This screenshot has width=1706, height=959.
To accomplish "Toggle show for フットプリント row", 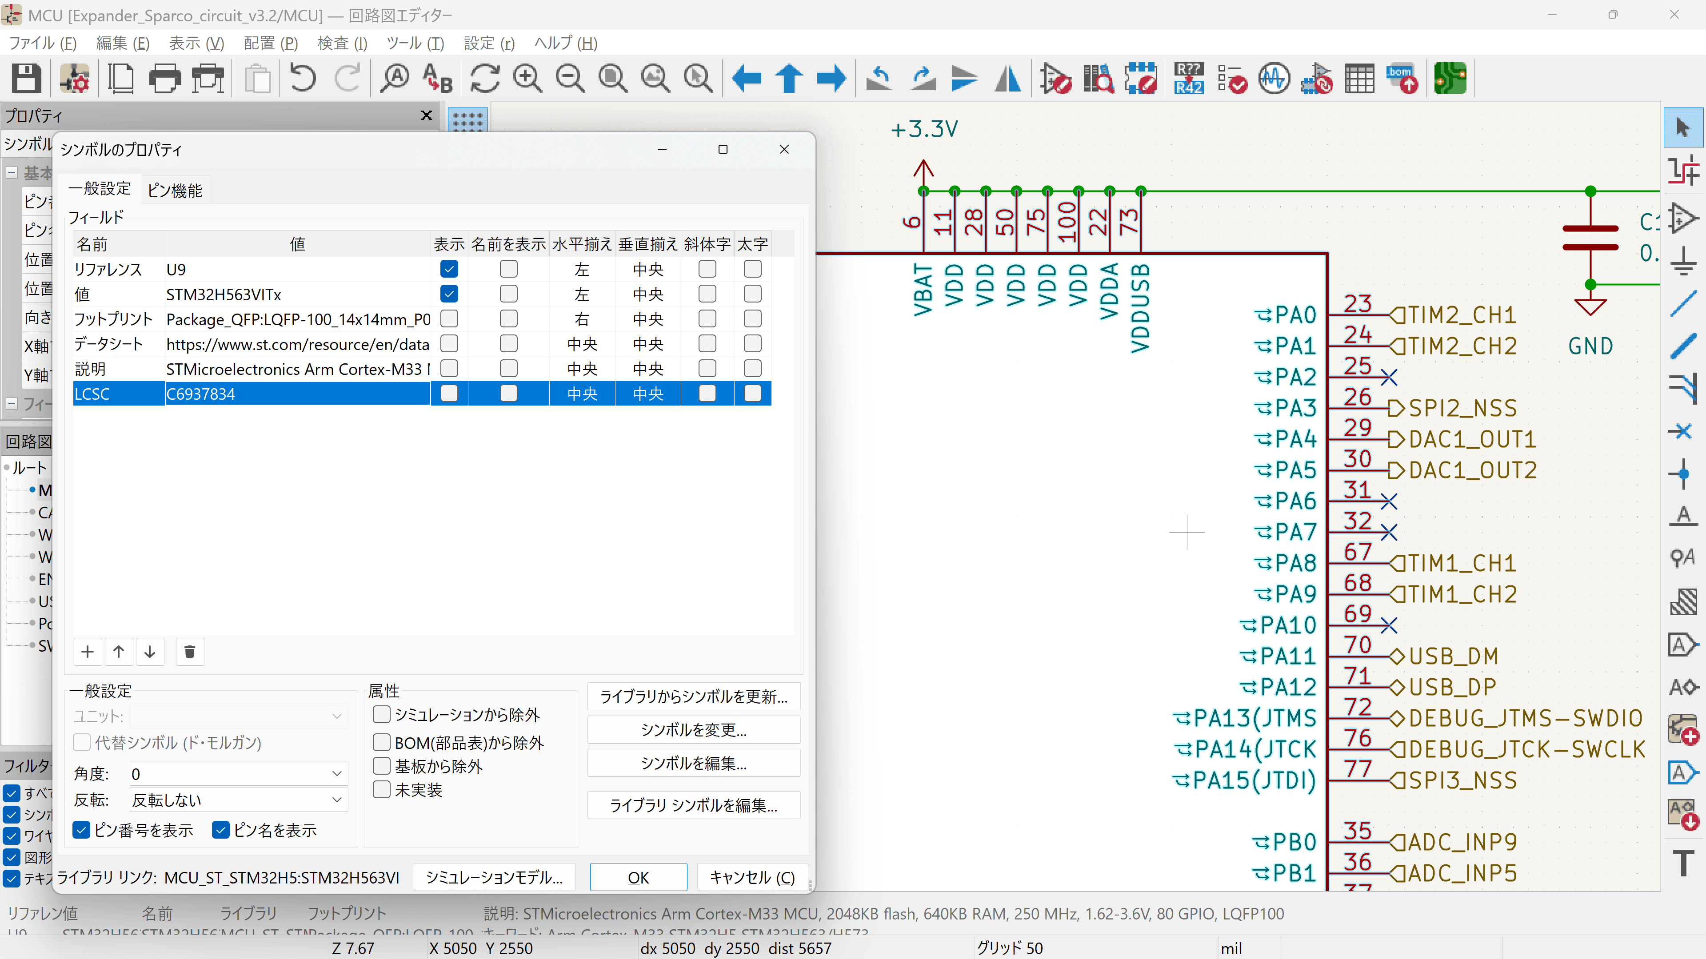I will click(449, 319).
